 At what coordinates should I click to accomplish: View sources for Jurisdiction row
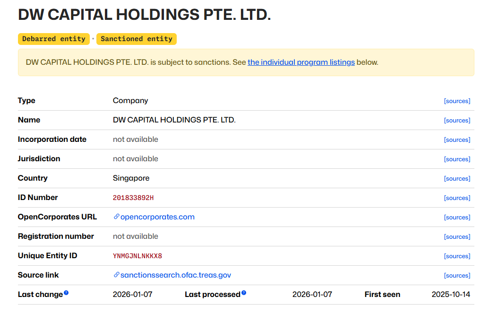click(x=457, y=159)
